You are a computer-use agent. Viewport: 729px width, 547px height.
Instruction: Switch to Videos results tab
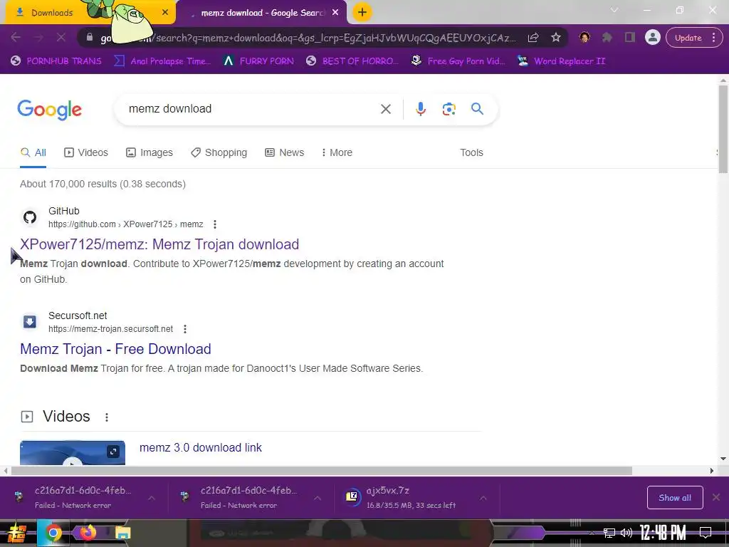pyautogui.click(x=86, y=152)
